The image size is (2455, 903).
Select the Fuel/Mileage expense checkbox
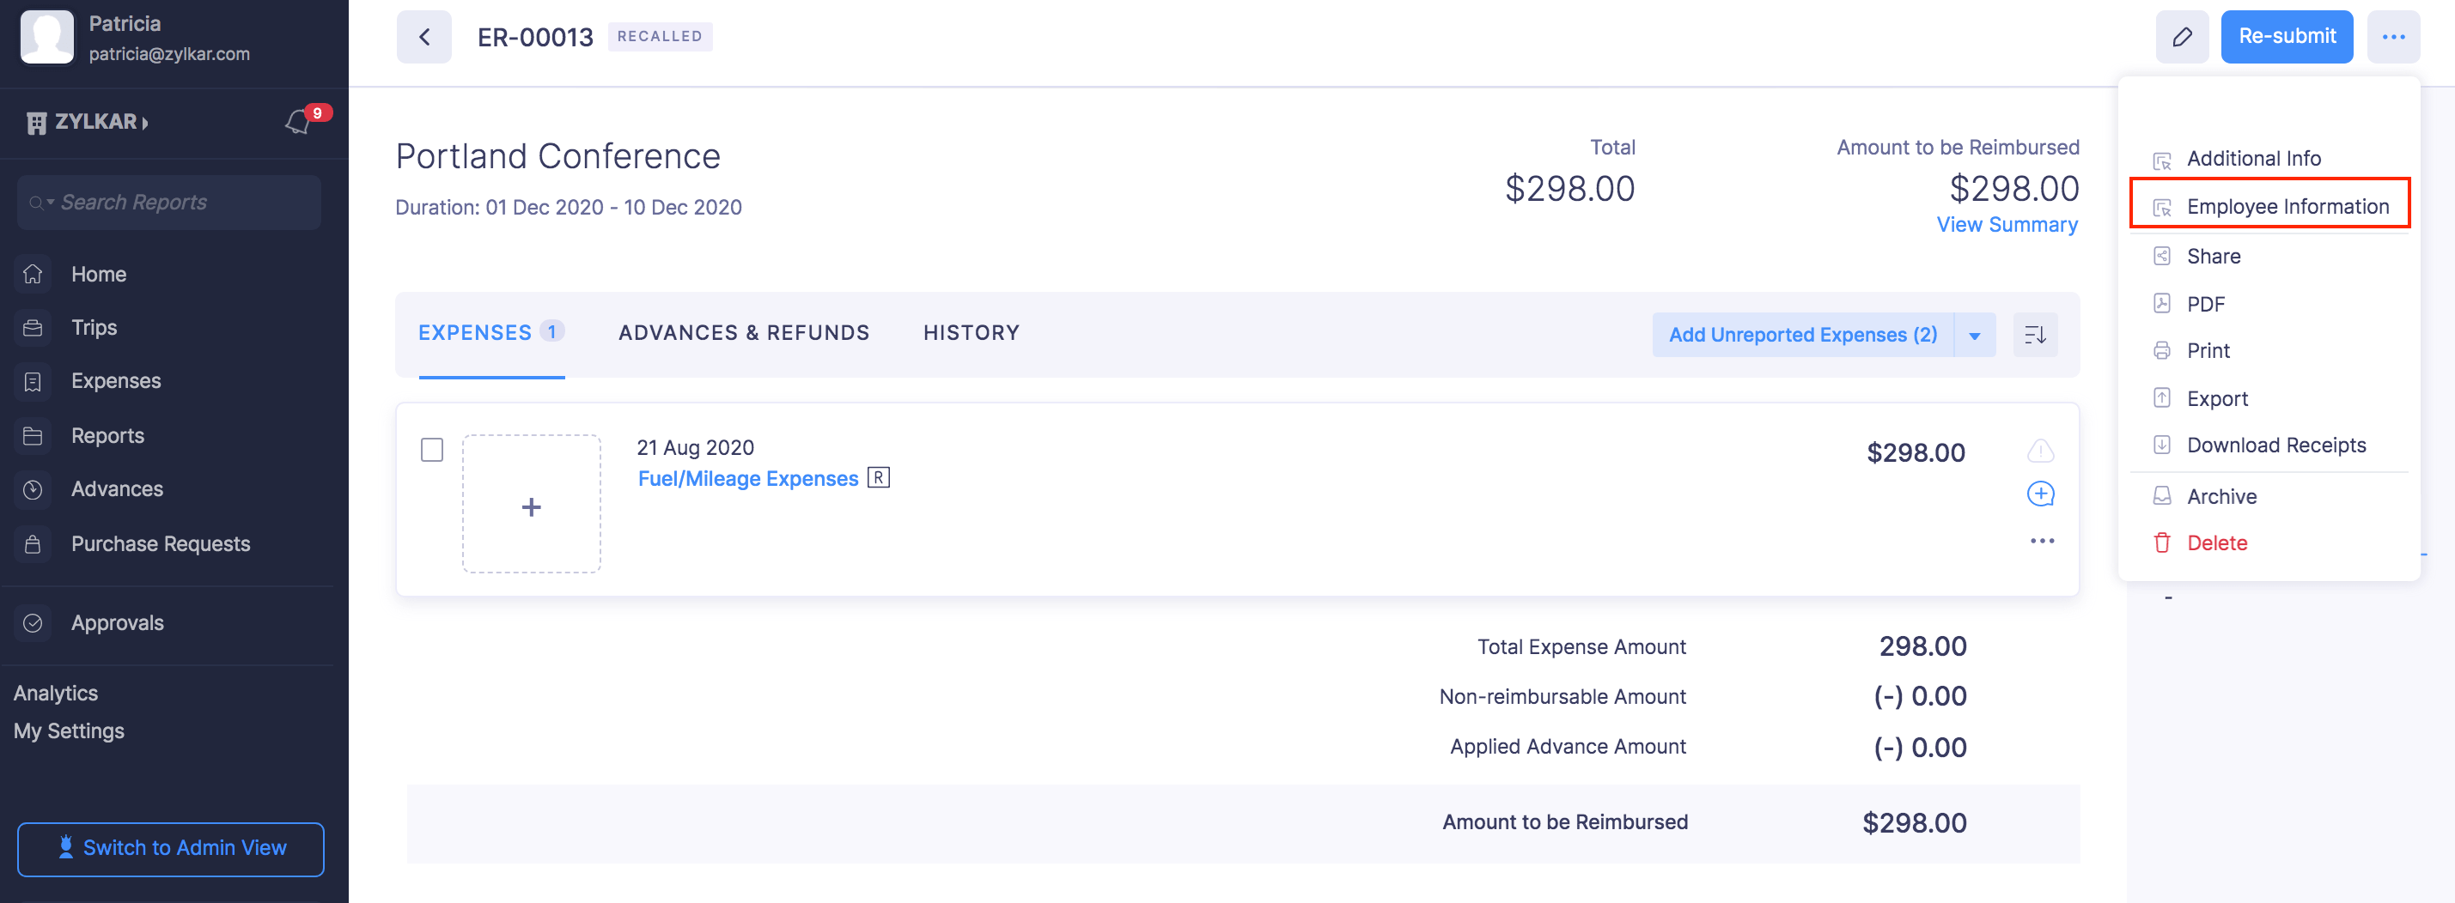(x=432, y=450)
